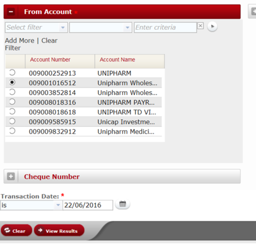Open the second filter condition dropdown
This screenshot has height=244, width=256.
tap(100, 27)
